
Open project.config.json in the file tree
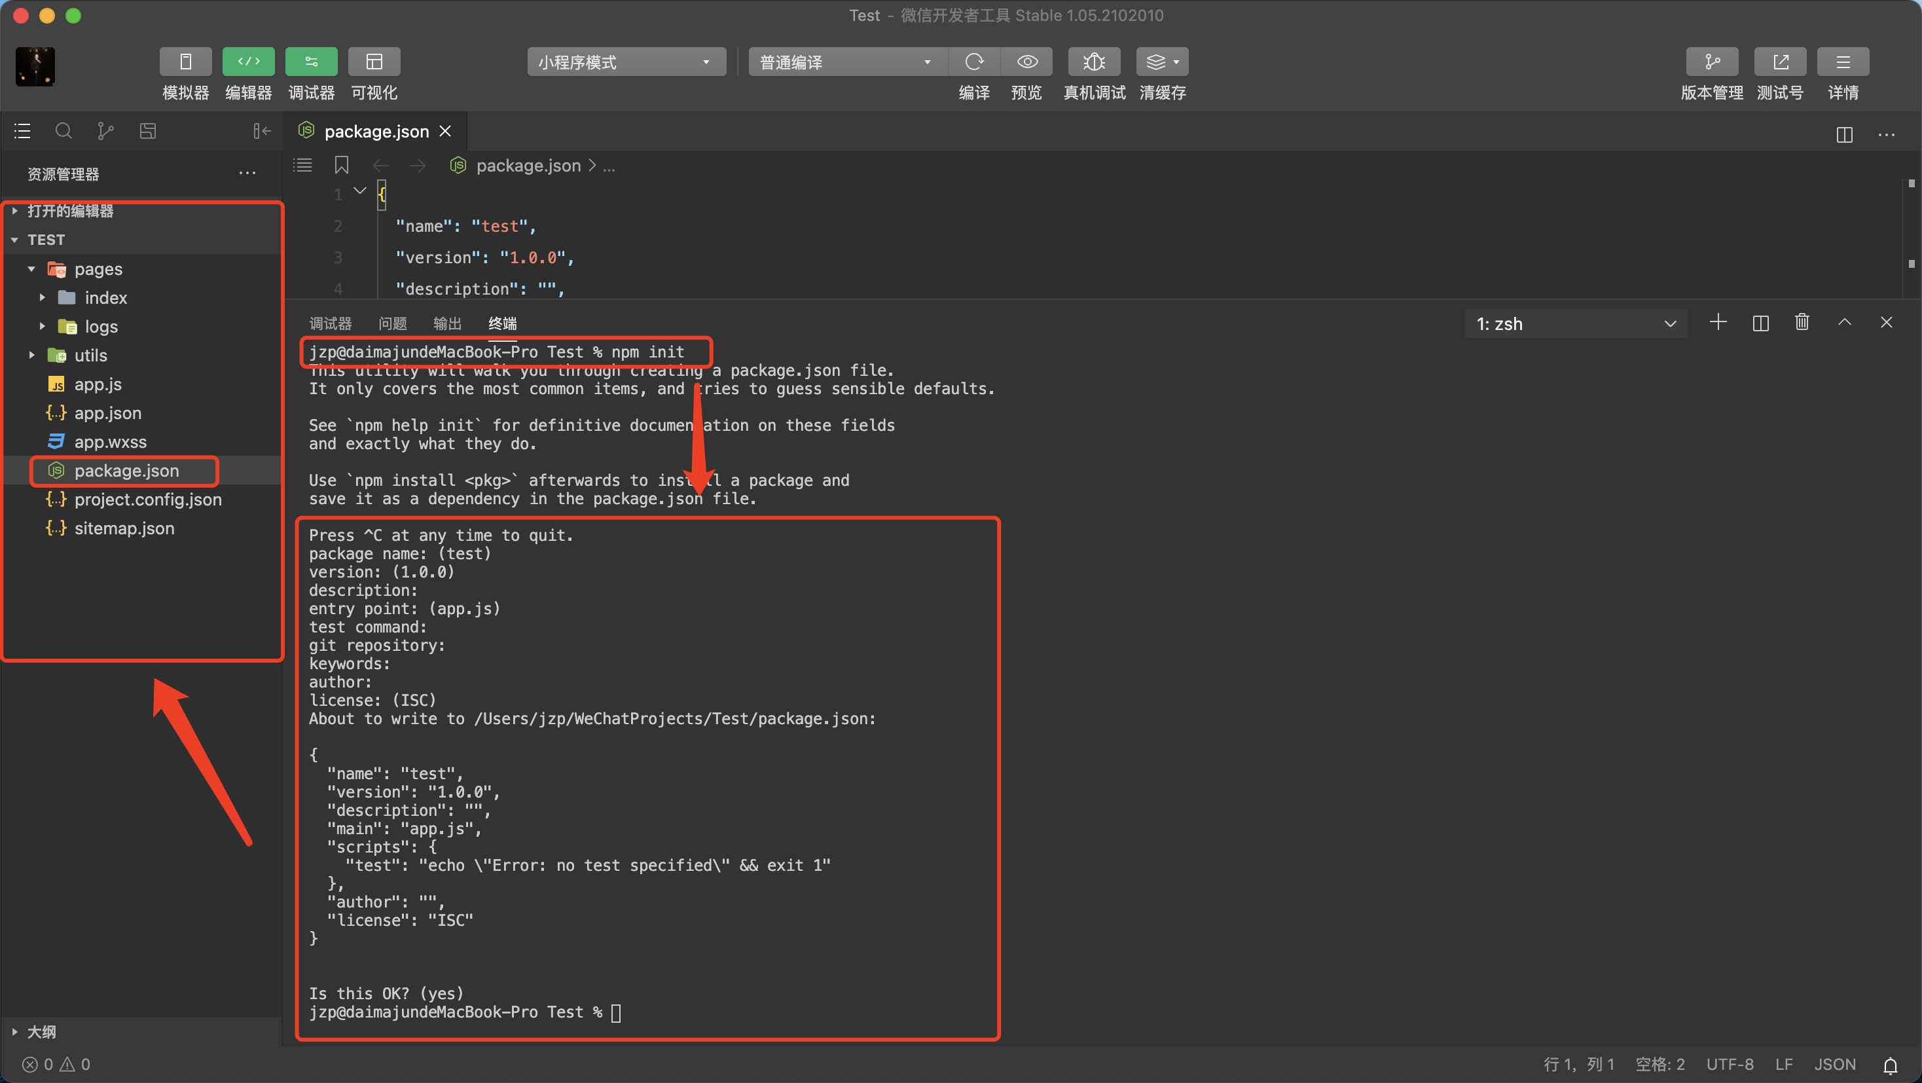tap(142, 500)
